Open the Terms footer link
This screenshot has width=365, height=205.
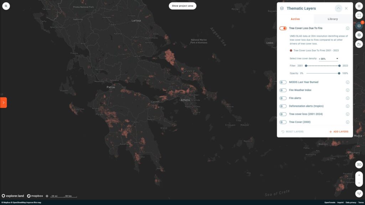(x=361, y=203)
